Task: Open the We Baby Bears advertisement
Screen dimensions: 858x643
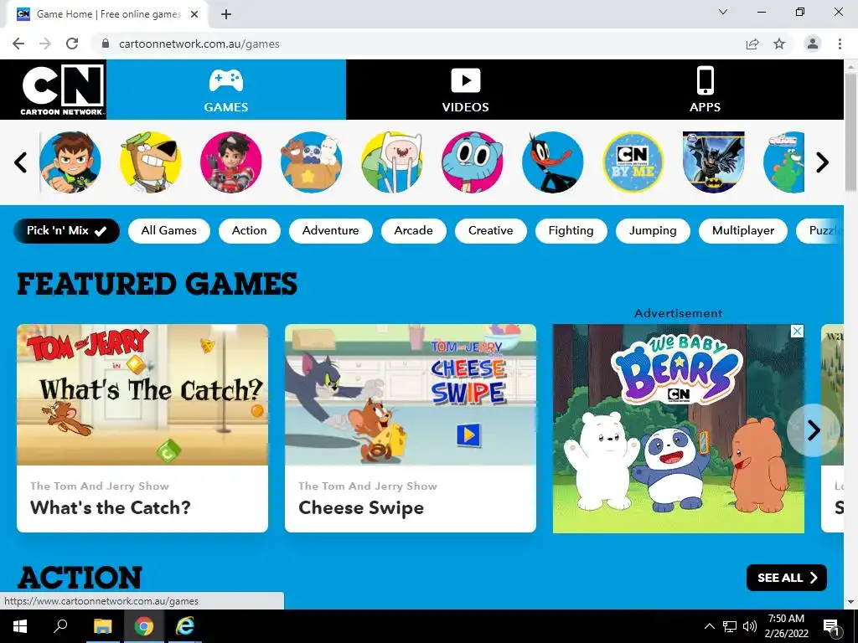Action: 679,429
